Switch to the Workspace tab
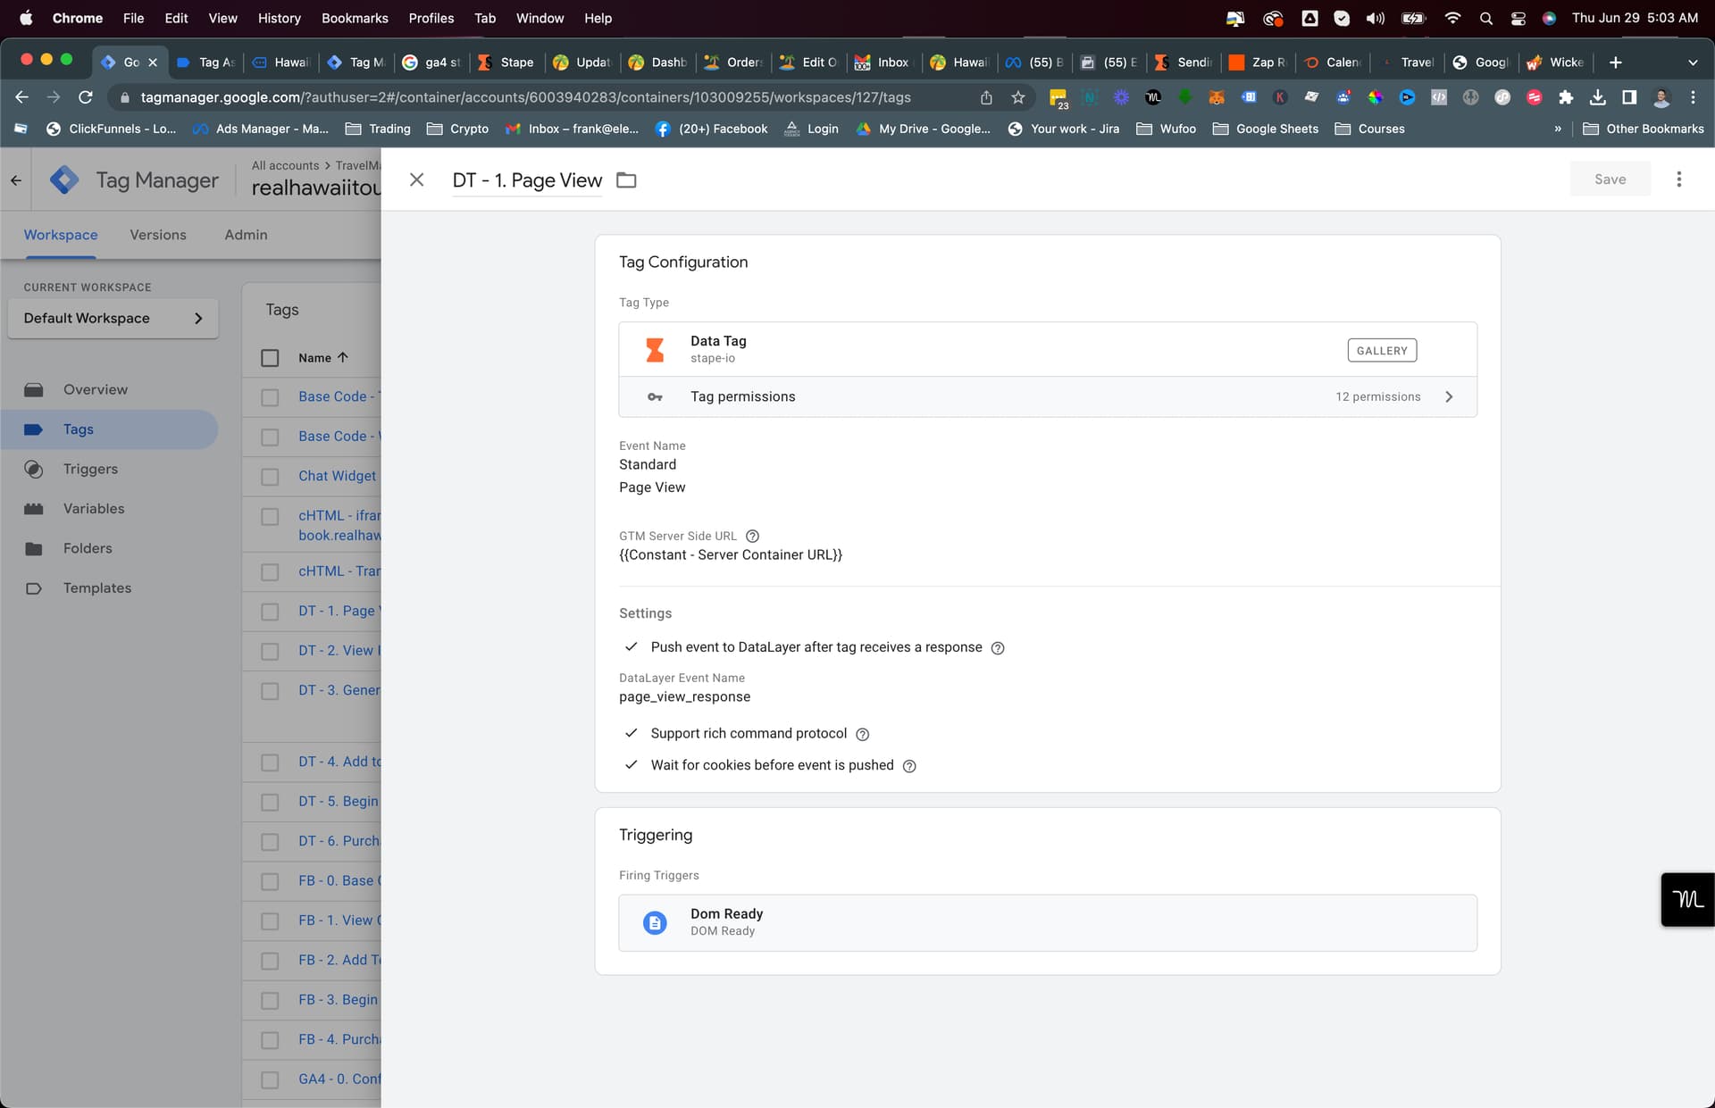The width and height of the screenshot is (1715, 1108). (61, 235)
